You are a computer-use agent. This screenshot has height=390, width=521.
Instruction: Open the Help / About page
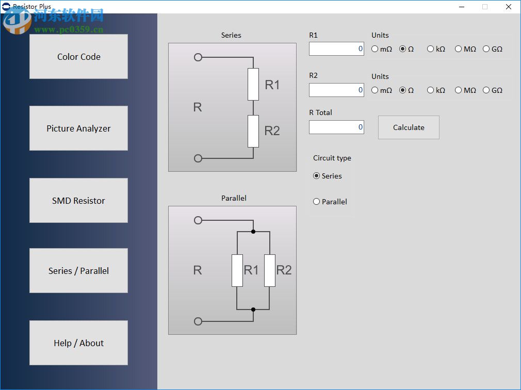pyautogui.click(x=78, y=343)
